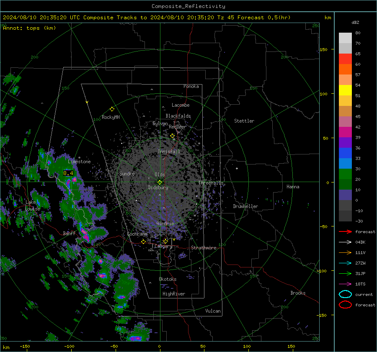Click the RockyMH label
377x352 pixels.
111,117
